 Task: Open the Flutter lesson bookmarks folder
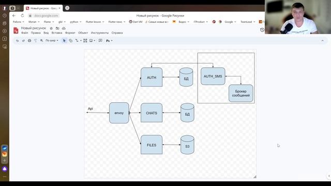(x=95, y=22)
